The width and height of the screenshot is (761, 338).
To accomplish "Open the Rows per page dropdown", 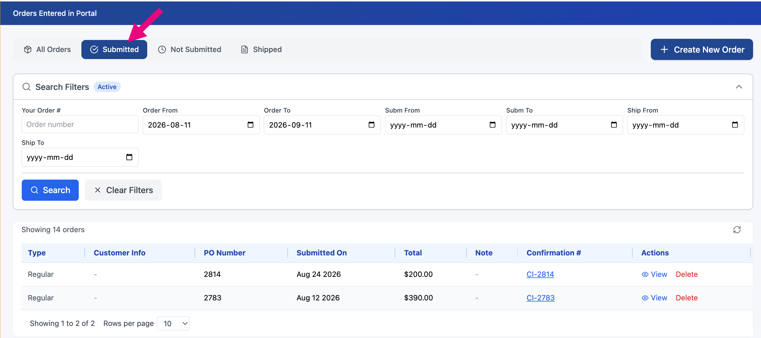I will click(173, 323).
